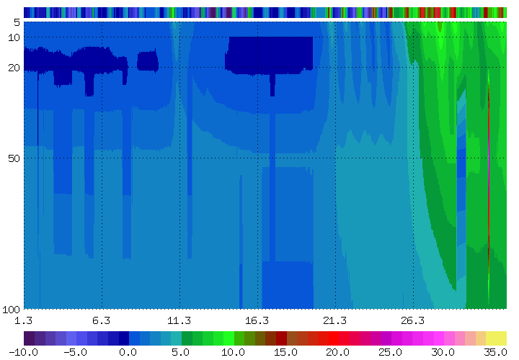
Task: Click the y-axis label 50
Action: pyautogui.click(x=14, y=158)
